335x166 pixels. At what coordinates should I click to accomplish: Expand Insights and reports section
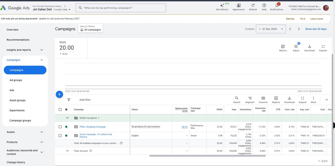coord(42,50)
